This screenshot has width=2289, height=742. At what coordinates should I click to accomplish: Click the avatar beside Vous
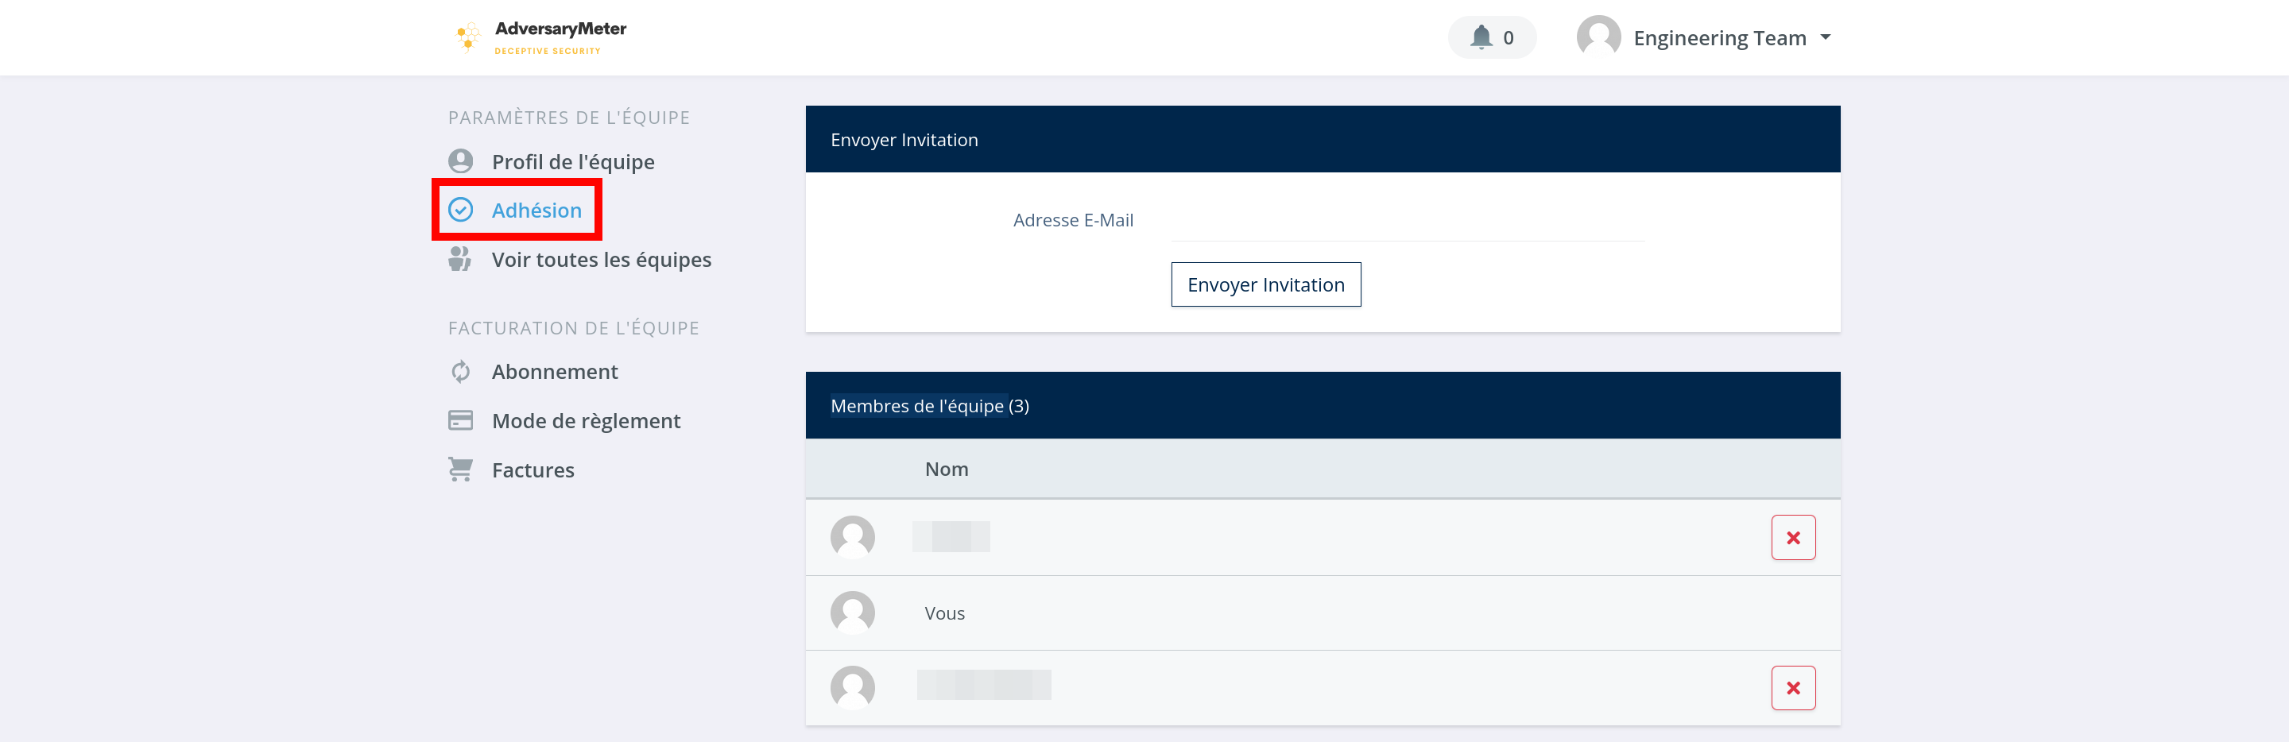852,613
